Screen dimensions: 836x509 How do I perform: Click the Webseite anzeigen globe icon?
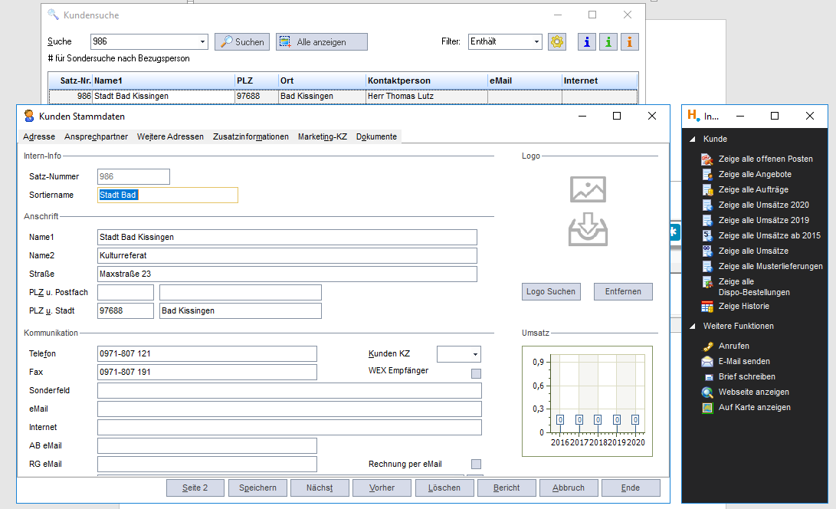(707, 392)
